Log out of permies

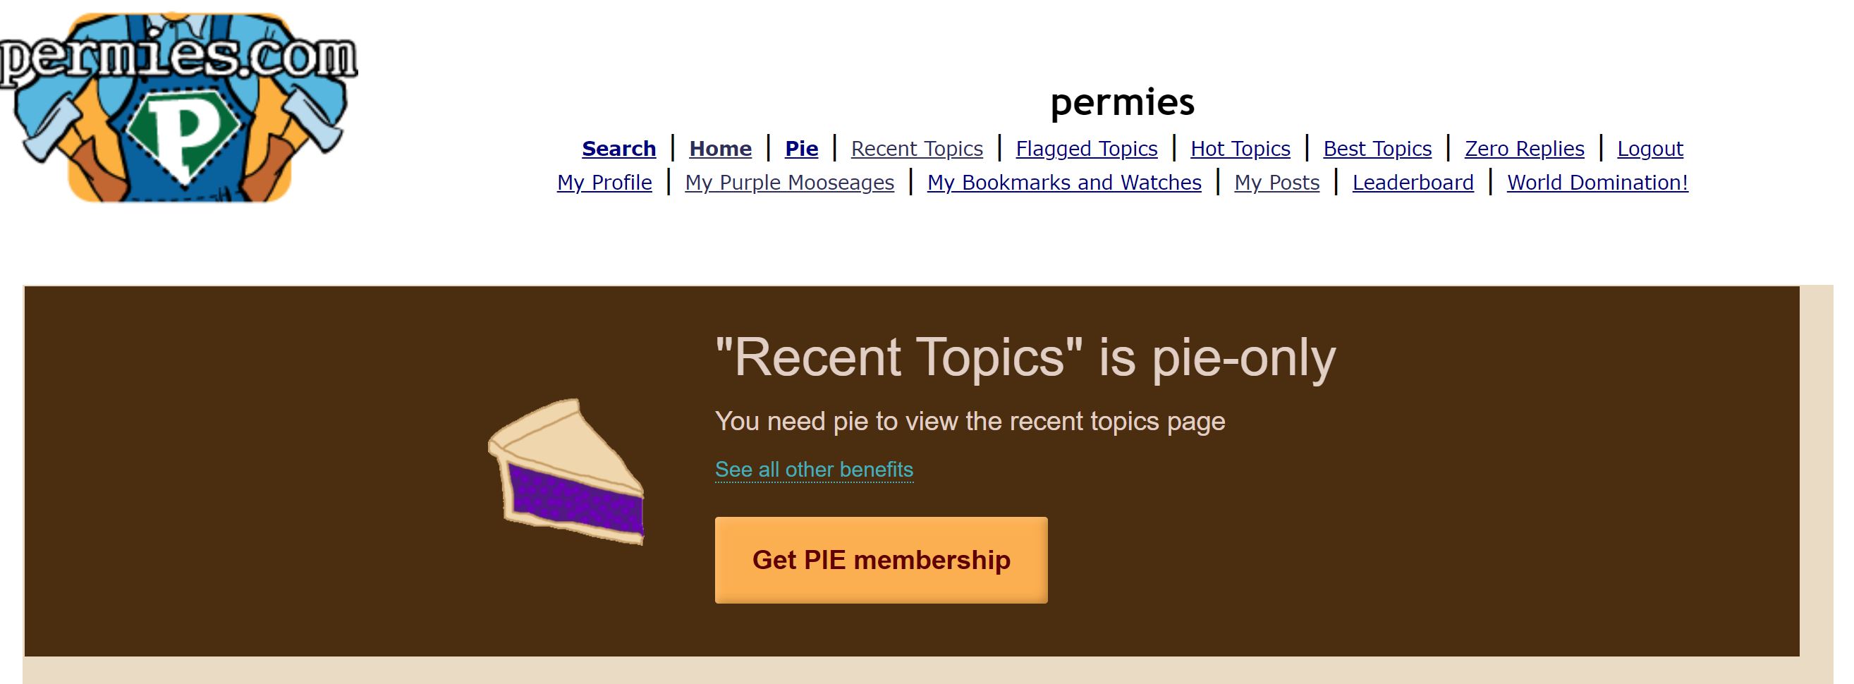tap(1649, 149)
